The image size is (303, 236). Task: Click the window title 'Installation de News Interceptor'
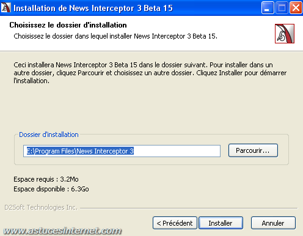coord(93,8)
